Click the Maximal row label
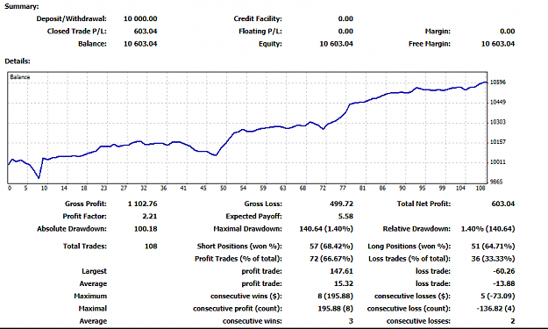 pyautogui.click(x=93, y=308)
